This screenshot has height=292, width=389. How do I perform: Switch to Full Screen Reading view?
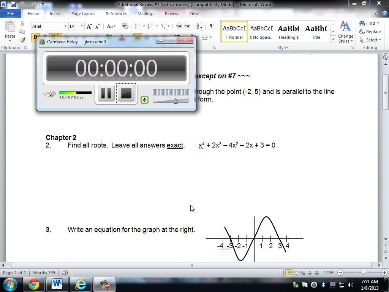point(296,273)
